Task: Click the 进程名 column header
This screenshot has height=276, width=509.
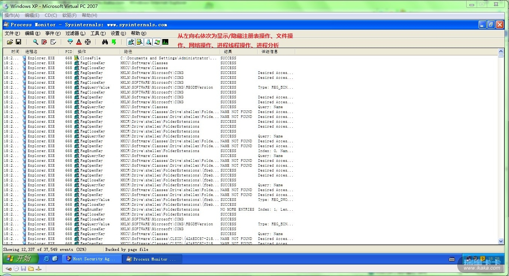Action: (x=31, y=51)
